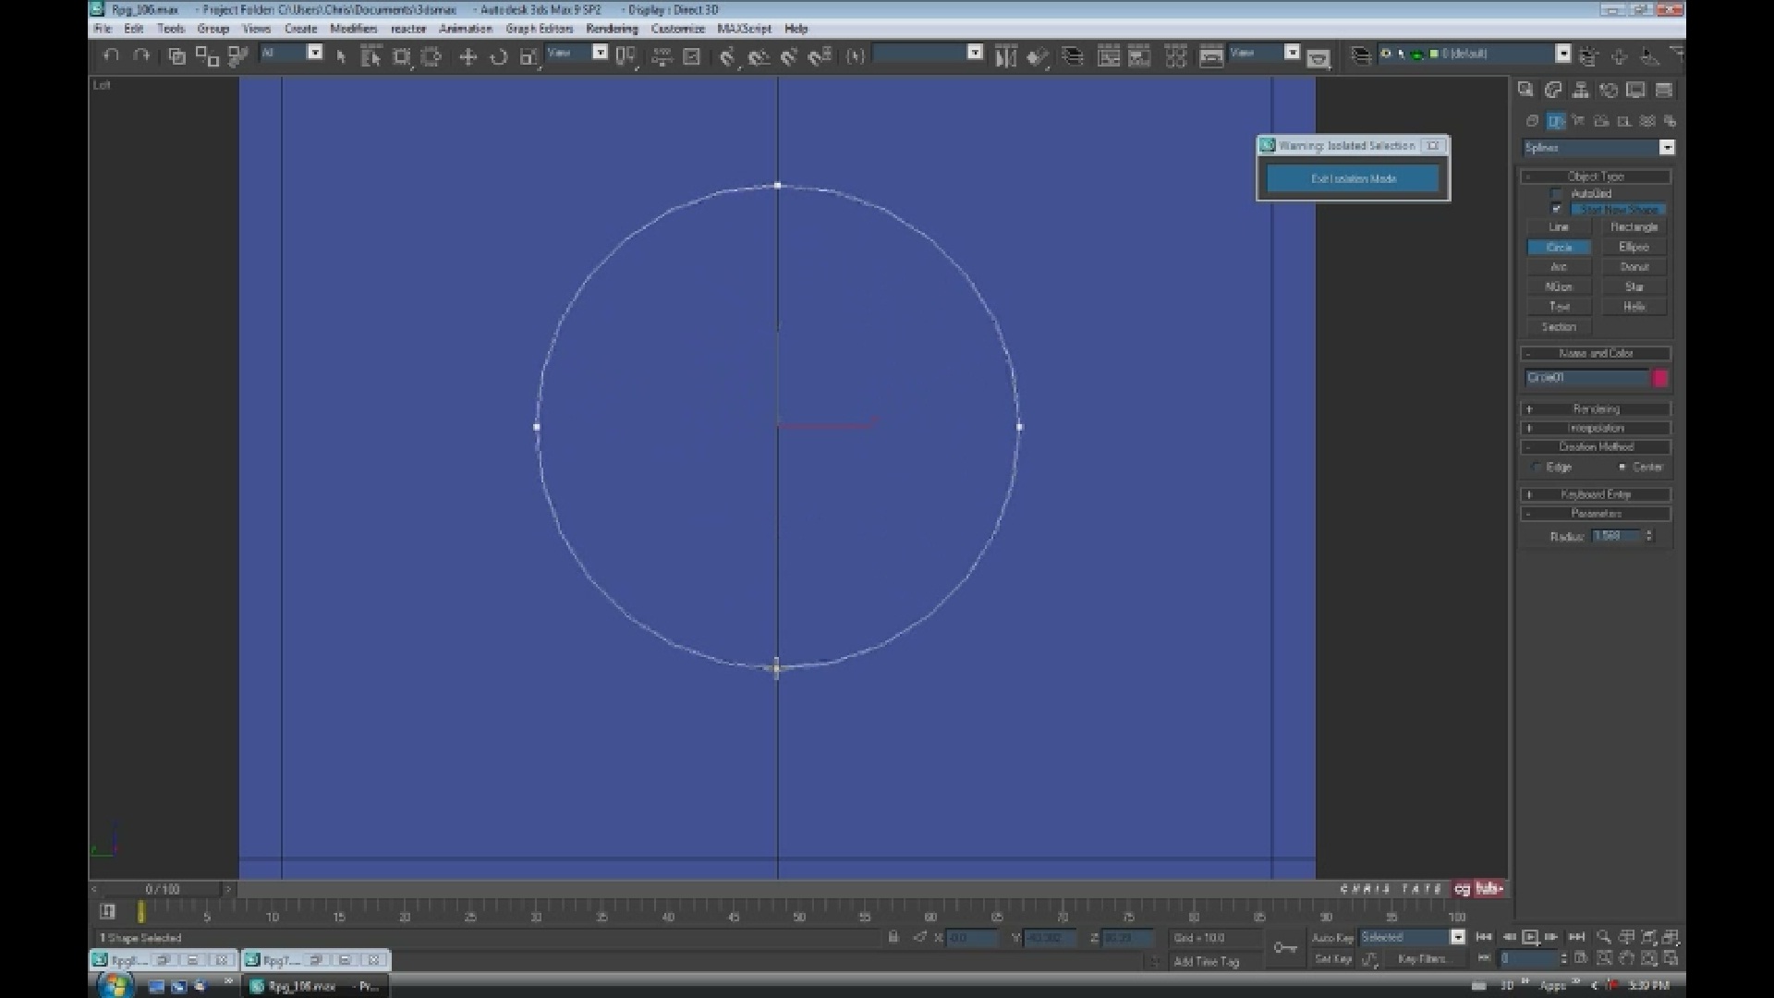Click the Radius value field

tap(1615, 536)
